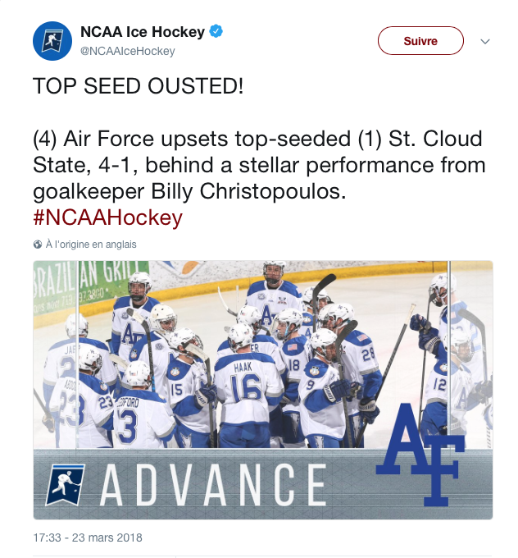Click player number 3 jersey in the photo
The width and height of the screenshot is (518, 558).
(x=143, y=418)
